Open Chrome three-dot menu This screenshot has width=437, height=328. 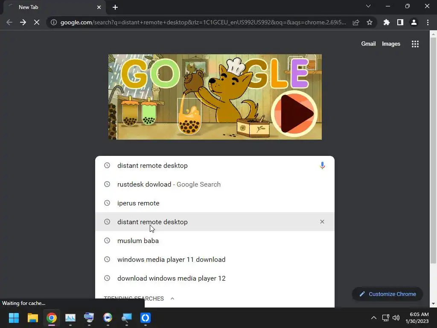tap(428, 22)
